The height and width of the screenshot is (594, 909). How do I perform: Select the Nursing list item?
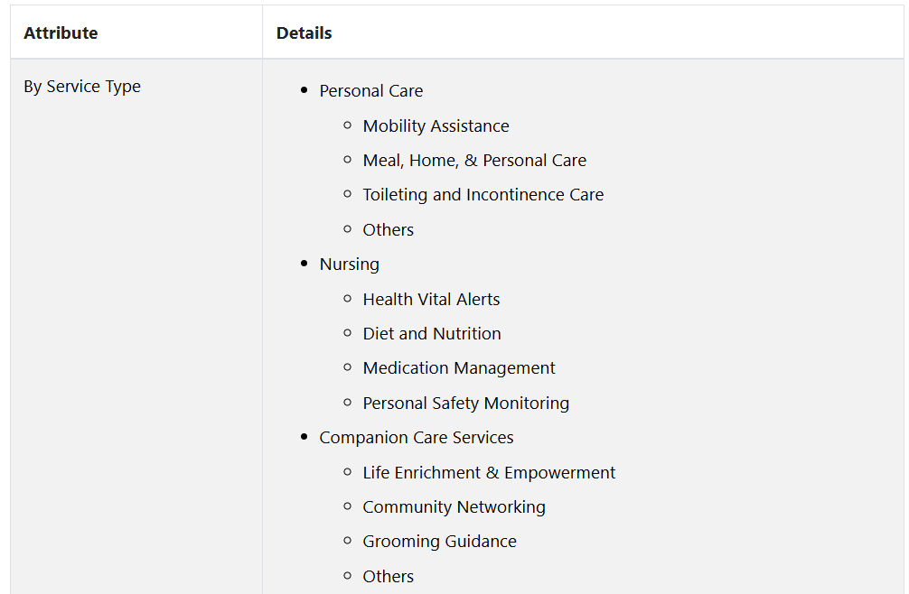tap(349, 265)
